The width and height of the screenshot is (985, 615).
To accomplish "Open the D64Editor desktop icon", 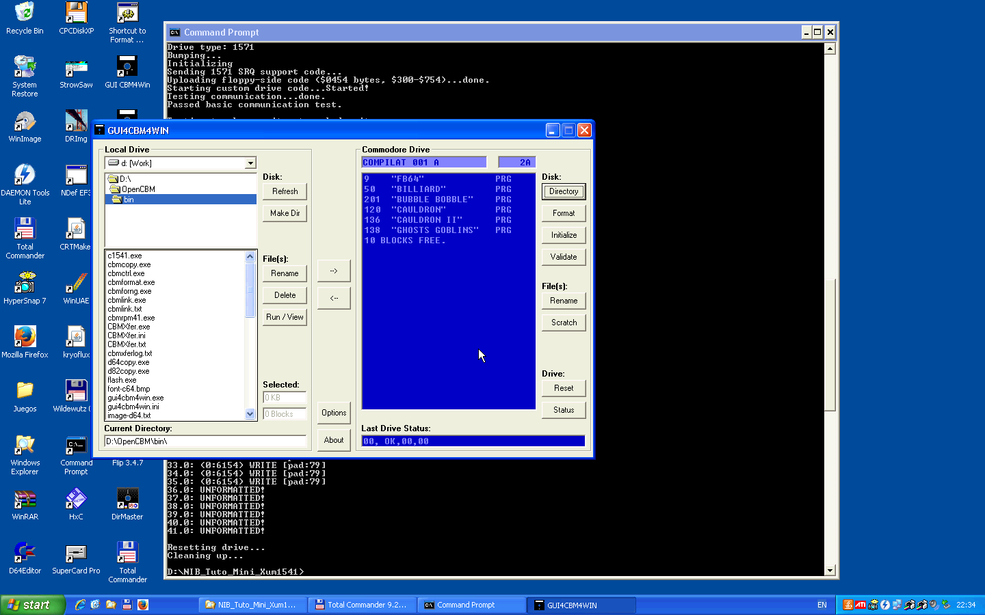I will click(25, 558).
